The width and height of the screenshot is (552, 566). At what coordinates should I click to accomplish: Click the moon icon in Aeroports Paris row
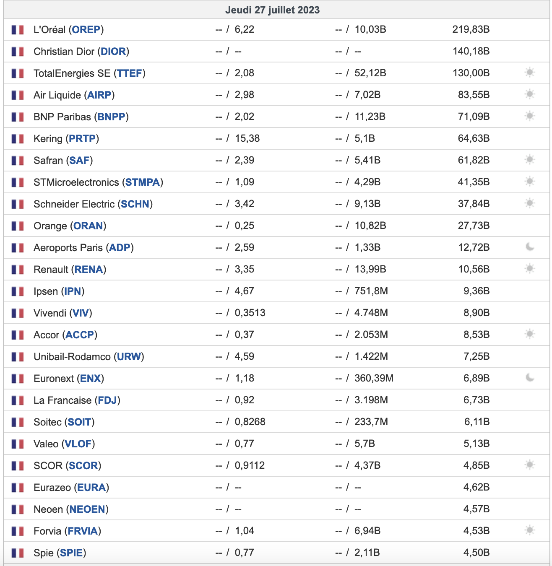click(x=530, y=247)
